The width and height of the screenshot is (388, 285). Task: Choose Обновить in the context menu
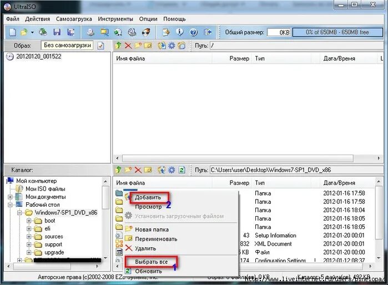click(x=148, y=271)
